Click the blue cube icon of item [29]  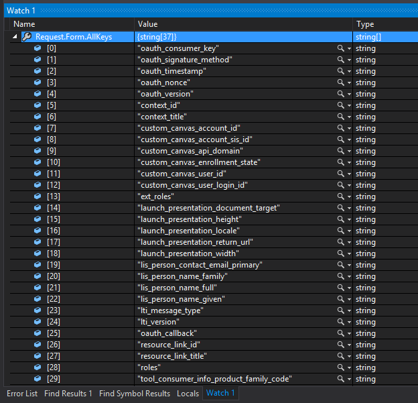tap(38, 378)
